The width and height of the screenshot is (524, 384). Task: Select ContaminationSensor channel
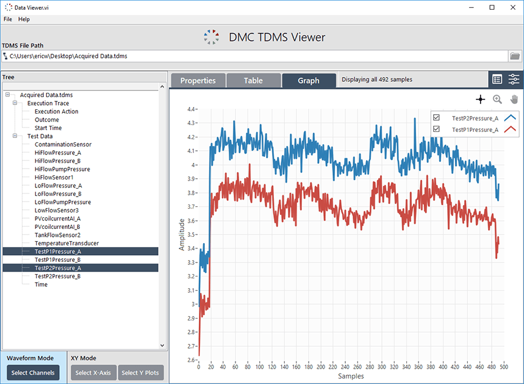(63, 144)
